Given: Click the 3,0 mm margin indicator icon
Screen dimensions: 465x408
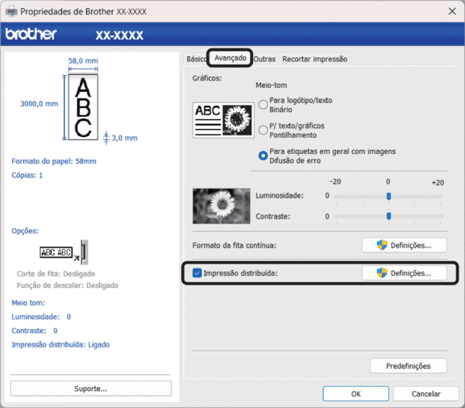Looking at the screenshot, I should pyautogui.click(x=106, y=138).
